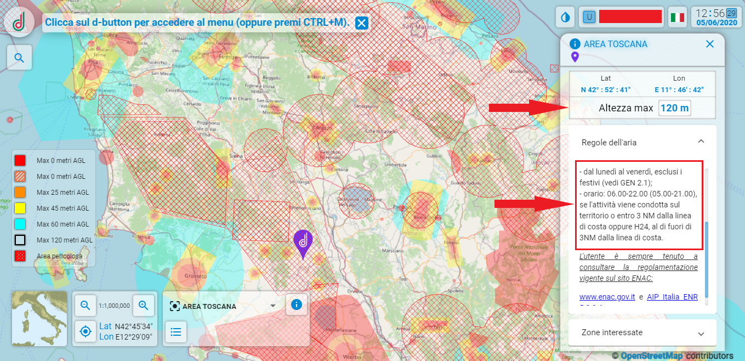The image size is (745, 361).
Task: Open the www.enac.gov.it link
Action: tap(607, 297)
